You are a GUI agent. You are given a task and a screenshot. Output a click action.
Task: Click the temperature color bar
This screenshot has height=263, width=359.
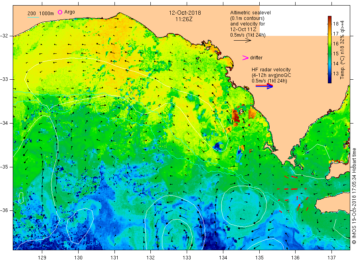point(330,49)
